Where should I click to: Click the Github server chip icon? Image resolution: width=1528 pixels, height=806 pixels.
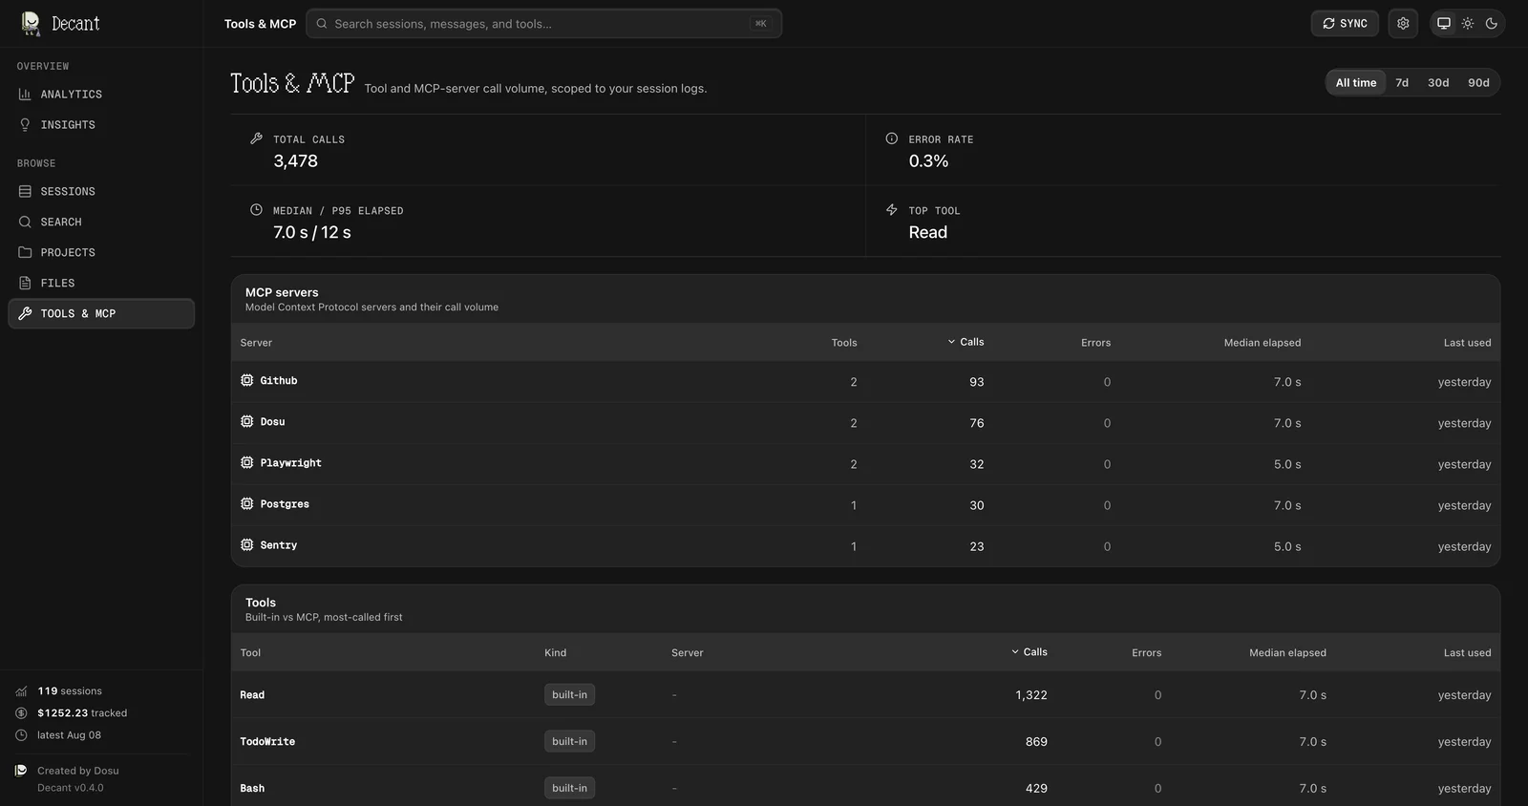[247, 380]
